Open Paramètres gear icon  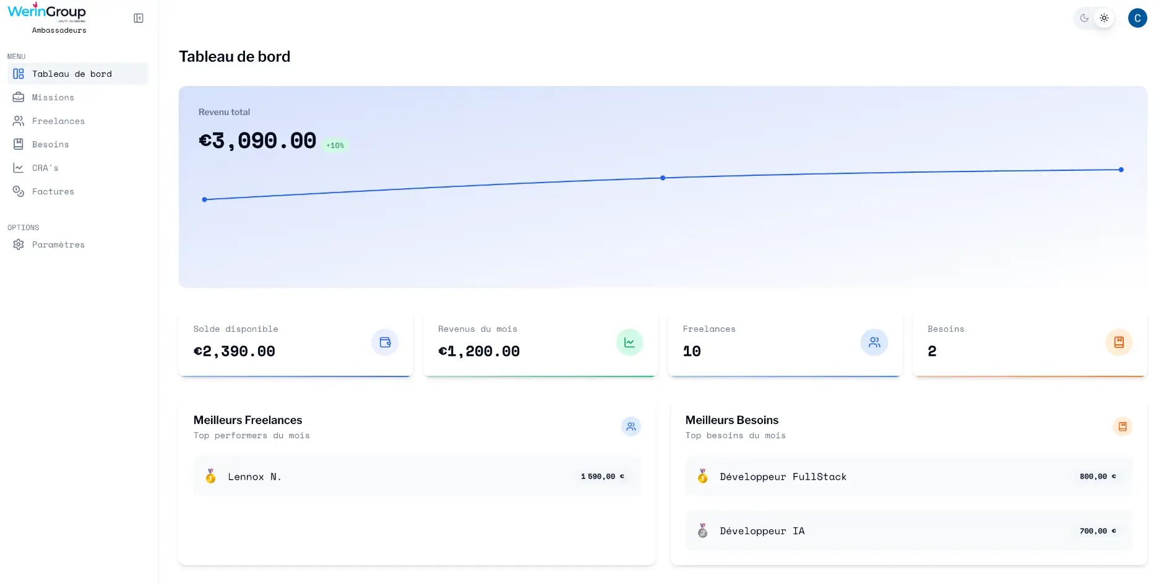point(19,245)
